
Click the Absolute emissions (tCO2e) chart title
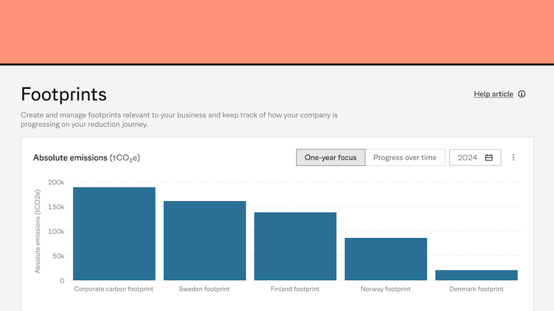coord(87,158)
